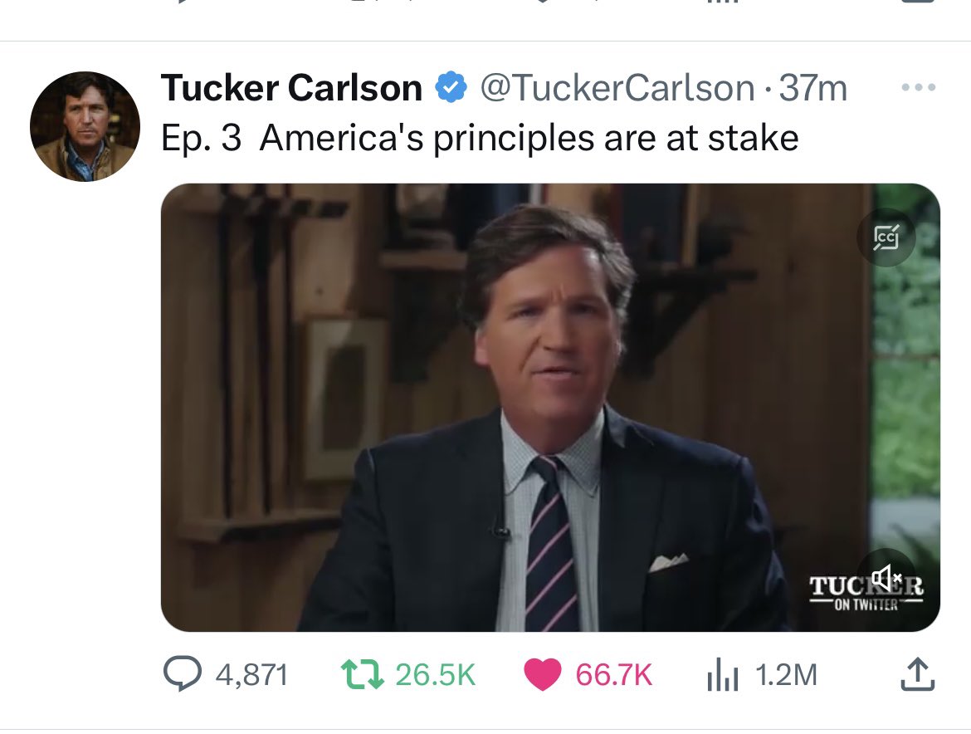Tap the share upload arrow icon
The height and width of the screenshot is (734, 971).
917,674
